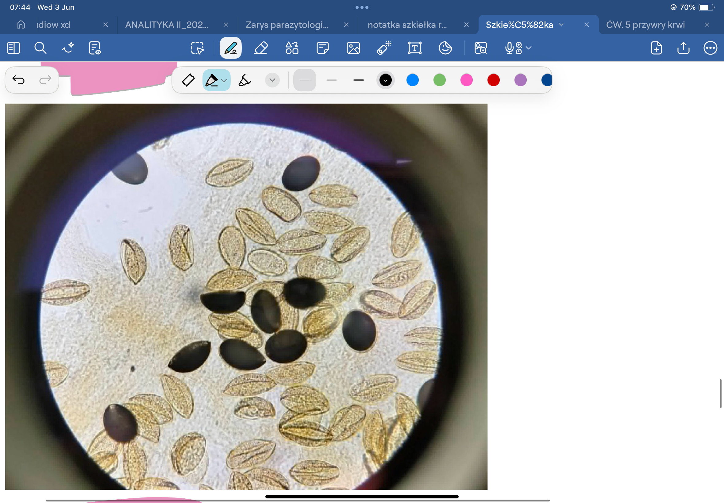
Task: Start audio recording with microphone icon
Action: 514,48
